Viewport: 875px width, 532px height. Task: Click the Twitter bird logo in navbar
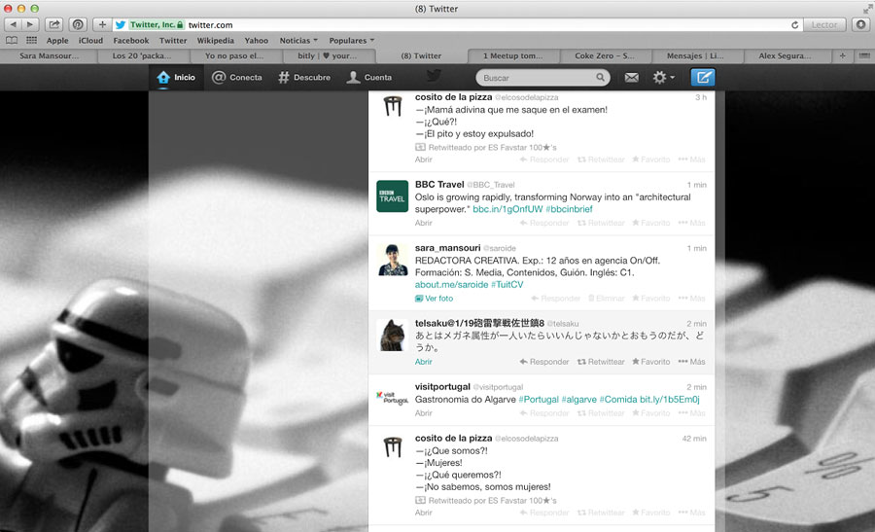(x=434, y=76)
